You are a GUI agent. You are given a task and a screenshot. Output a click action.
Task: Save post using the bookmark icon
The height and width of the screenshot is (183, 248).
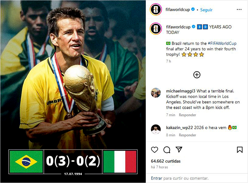[240, 150]
